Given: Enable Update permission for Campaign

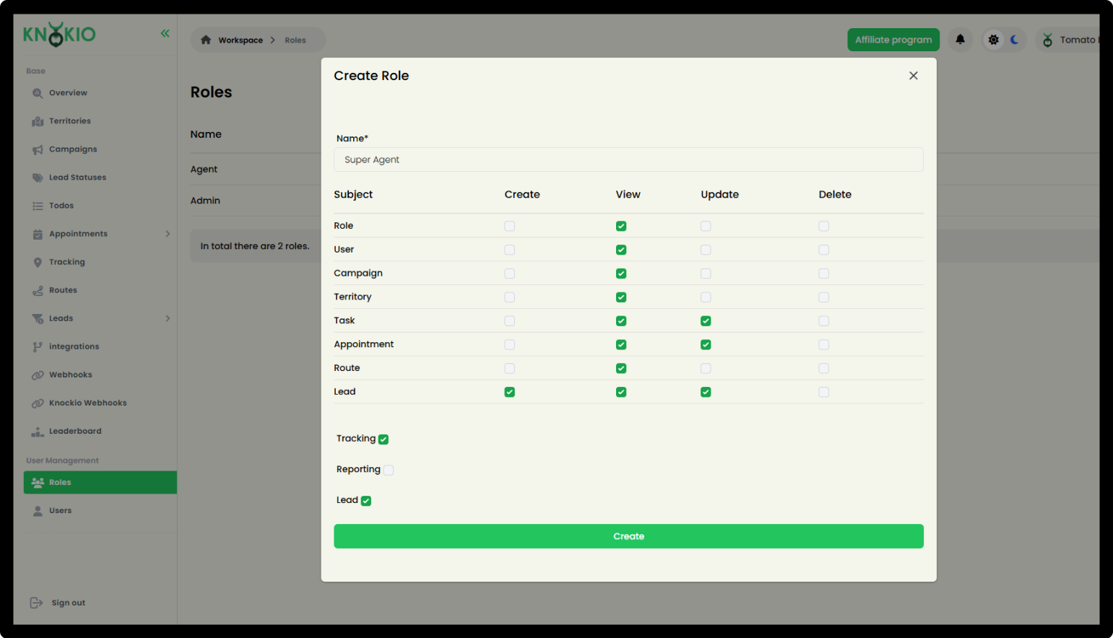Looking at the screenshot, I should tap(706, 274).
